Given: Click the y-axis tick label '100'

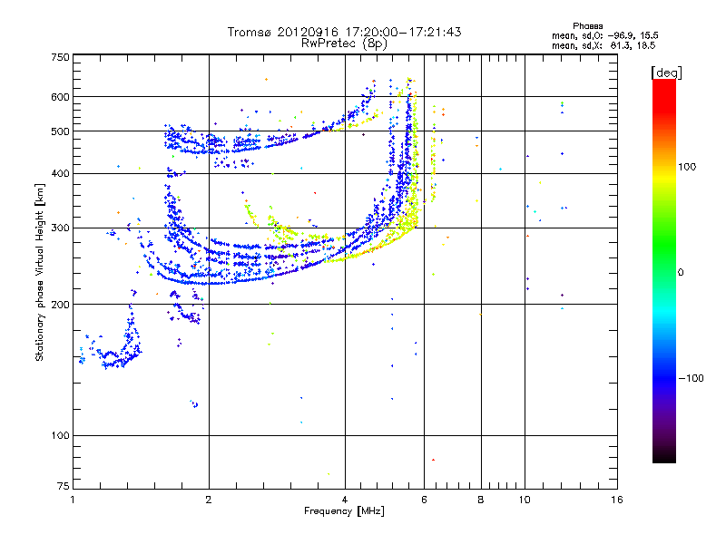Looking at the screenshot, I should point(61,435).
